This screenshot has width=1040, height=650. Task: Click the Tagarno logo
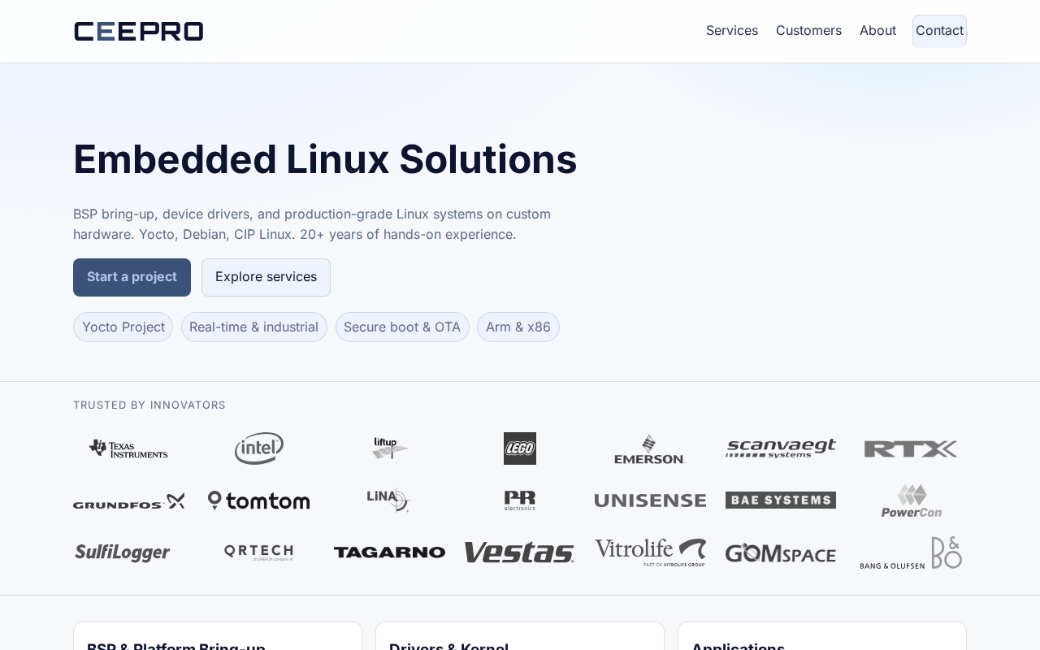coord(390,552)
